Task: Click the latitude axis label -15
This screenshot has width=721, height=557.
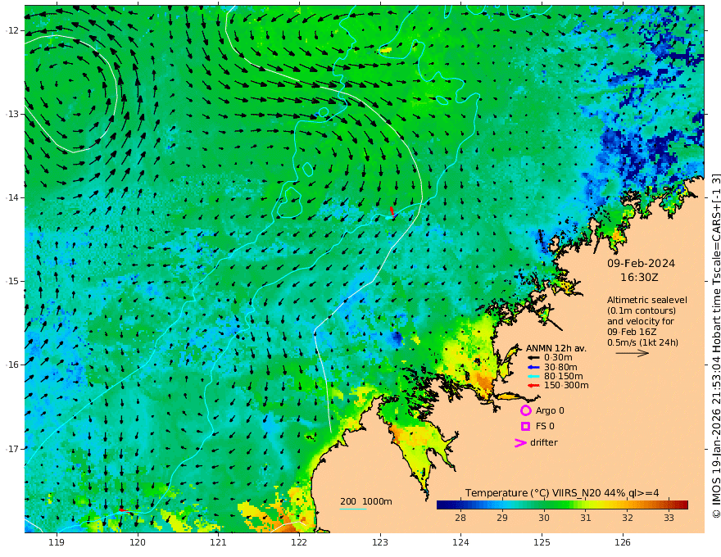Action: 12,281
